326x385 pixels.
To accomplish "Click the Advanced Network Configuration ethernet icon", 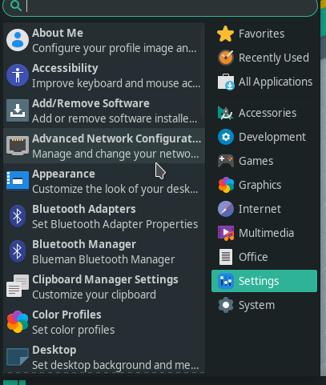I will pyautogui.click(x=18, y=146).
